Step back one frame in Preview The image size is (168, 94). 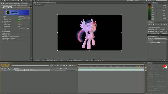click(x=151, y=25)
